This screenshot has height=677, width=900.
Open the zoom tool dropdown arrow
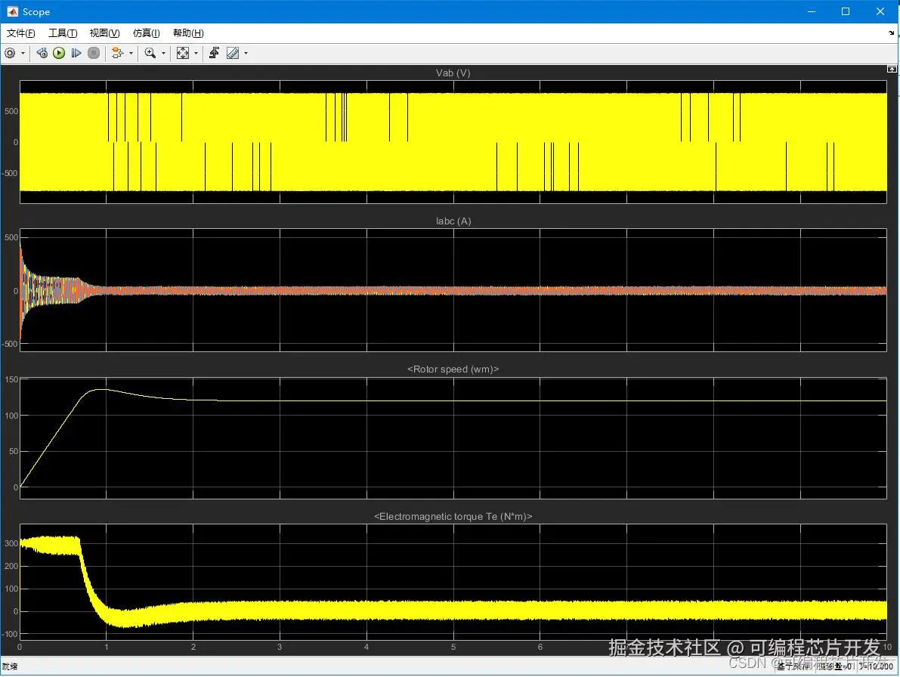tap(163, 54)
